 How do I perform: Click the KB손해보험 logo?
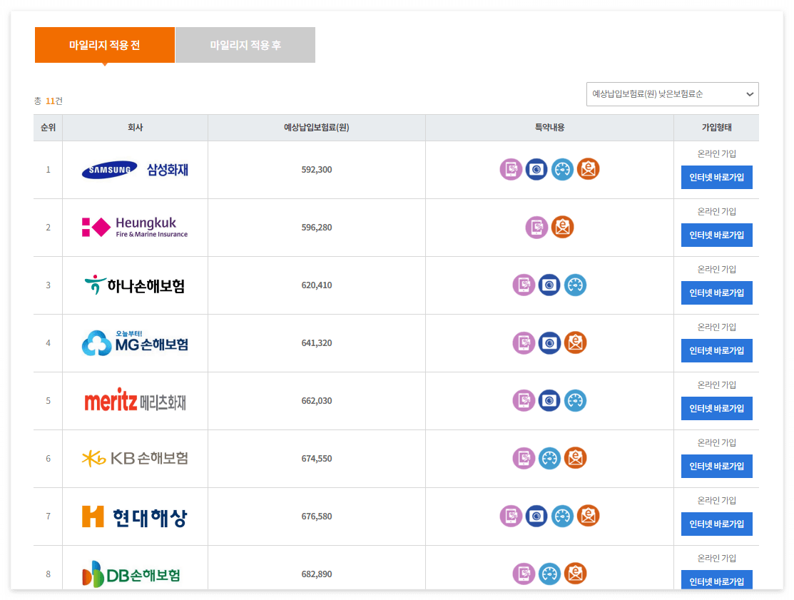pyautogui.click(x=136, y=458)
